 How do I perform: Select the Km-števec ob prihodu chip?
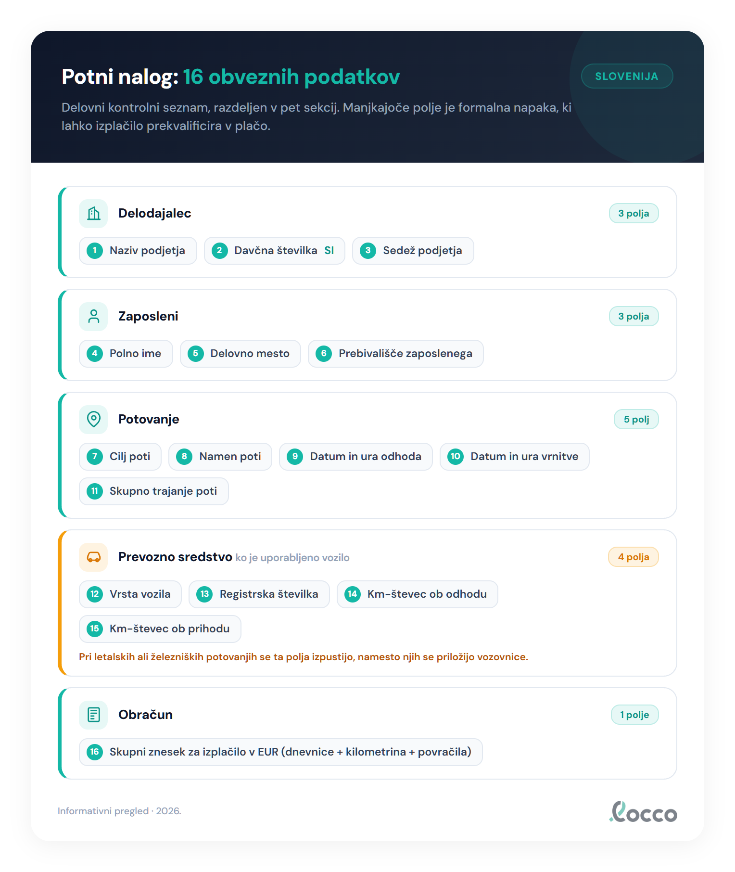(x=160, y=628)
